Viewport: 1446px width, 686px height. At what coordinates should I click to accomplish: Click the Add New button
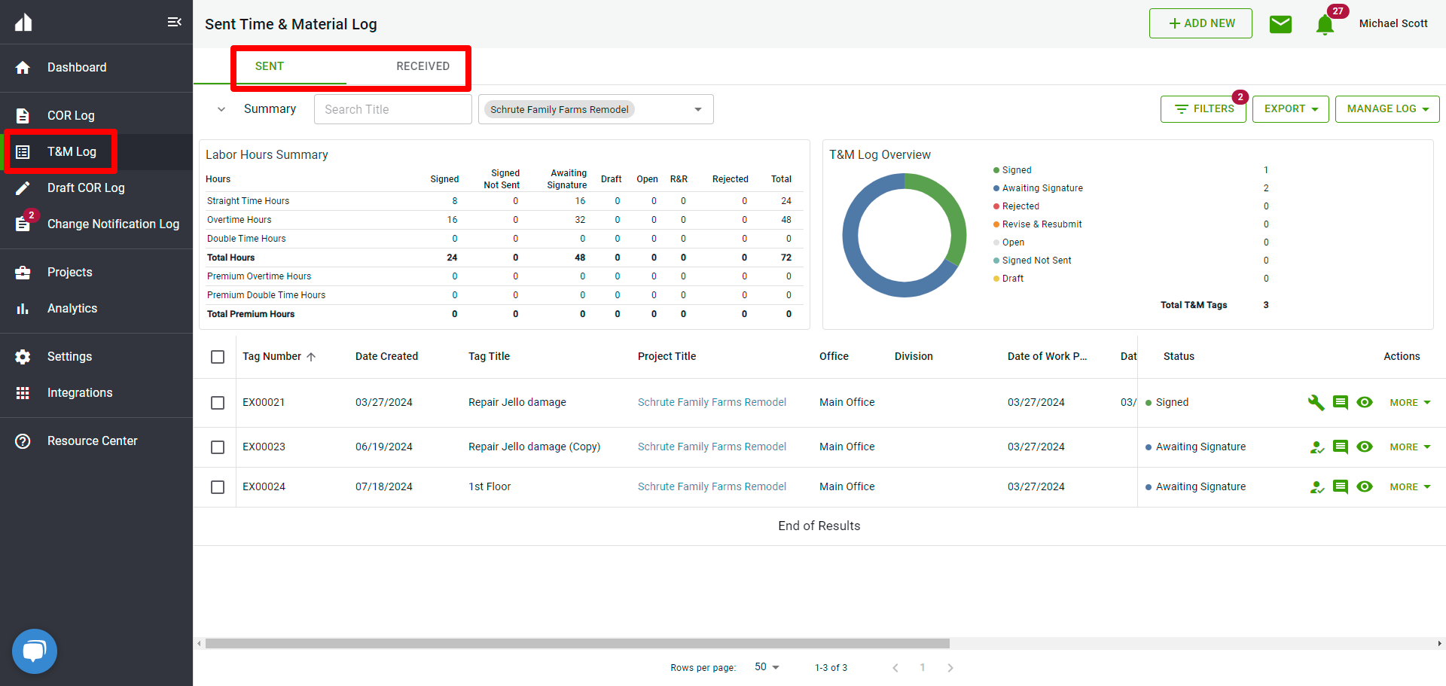[x=1200, y=23]
